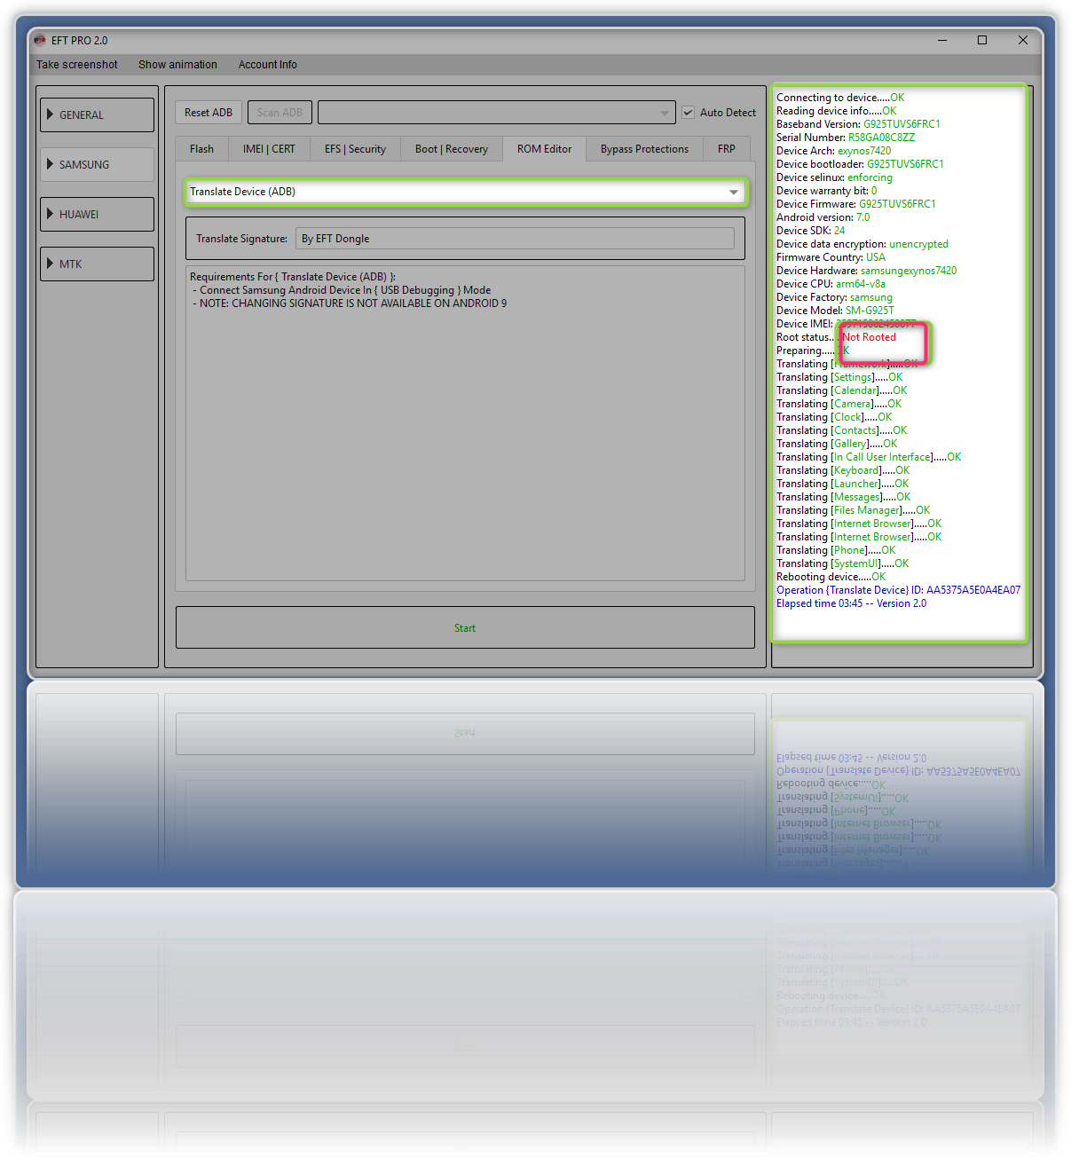Image resolution: width=1071 pixels, height=1166 pixels.
Task: Click the Serial Number log line
Action: (846, 138)
